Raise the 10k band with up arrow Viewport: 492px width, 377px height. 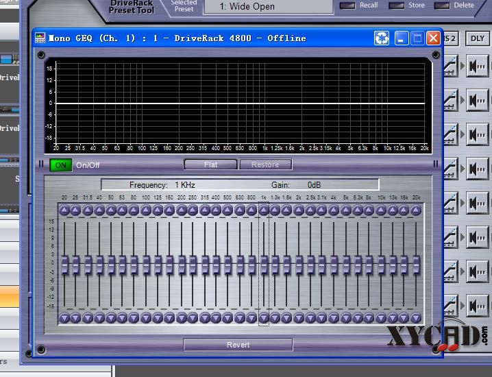tap(381, 210)
